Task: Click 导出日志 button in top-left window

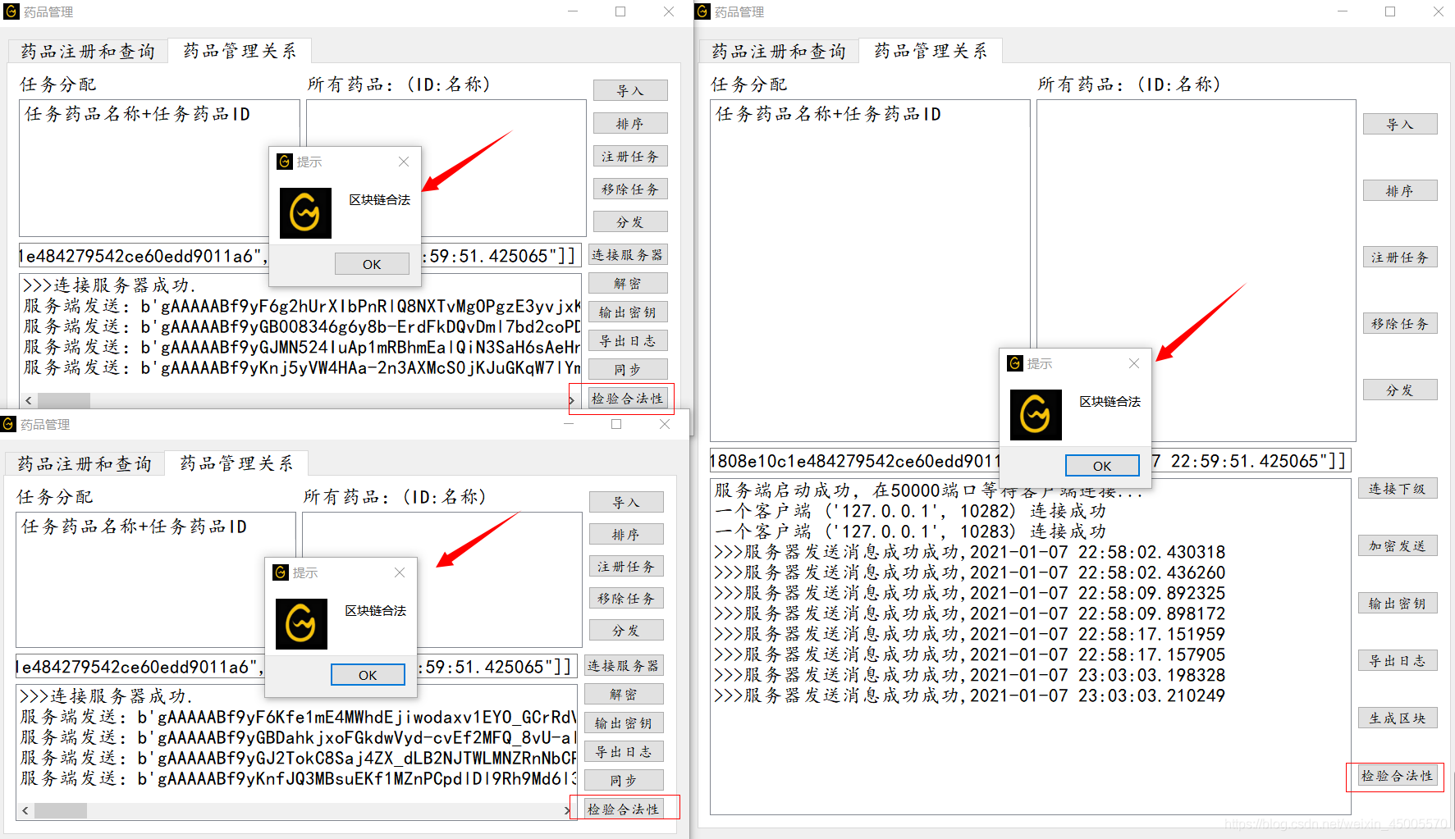Action: pos(628,340)
